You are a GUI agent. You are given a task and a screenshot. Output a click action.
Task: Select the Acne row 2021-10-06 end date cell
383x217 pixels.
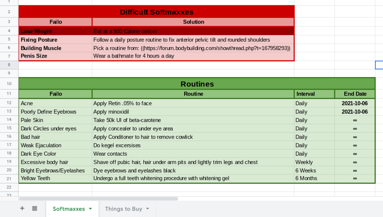[355, 103]
